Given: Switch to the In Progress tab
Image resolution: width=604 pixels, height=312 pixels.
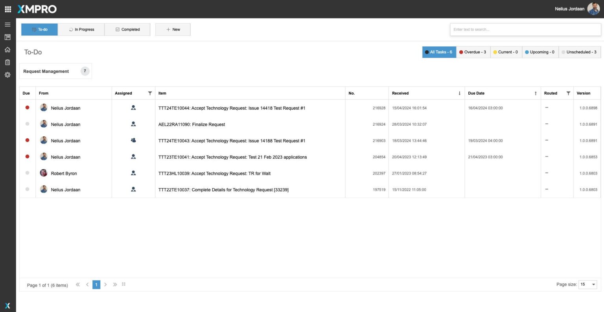Looking at the screenshot, I should (x=81, y=29).
